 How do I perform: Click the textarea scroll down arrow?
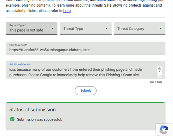tap(160, 71)
